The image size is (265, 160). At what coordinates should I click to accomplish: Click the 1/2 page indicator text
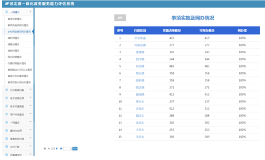coord(53,148)
